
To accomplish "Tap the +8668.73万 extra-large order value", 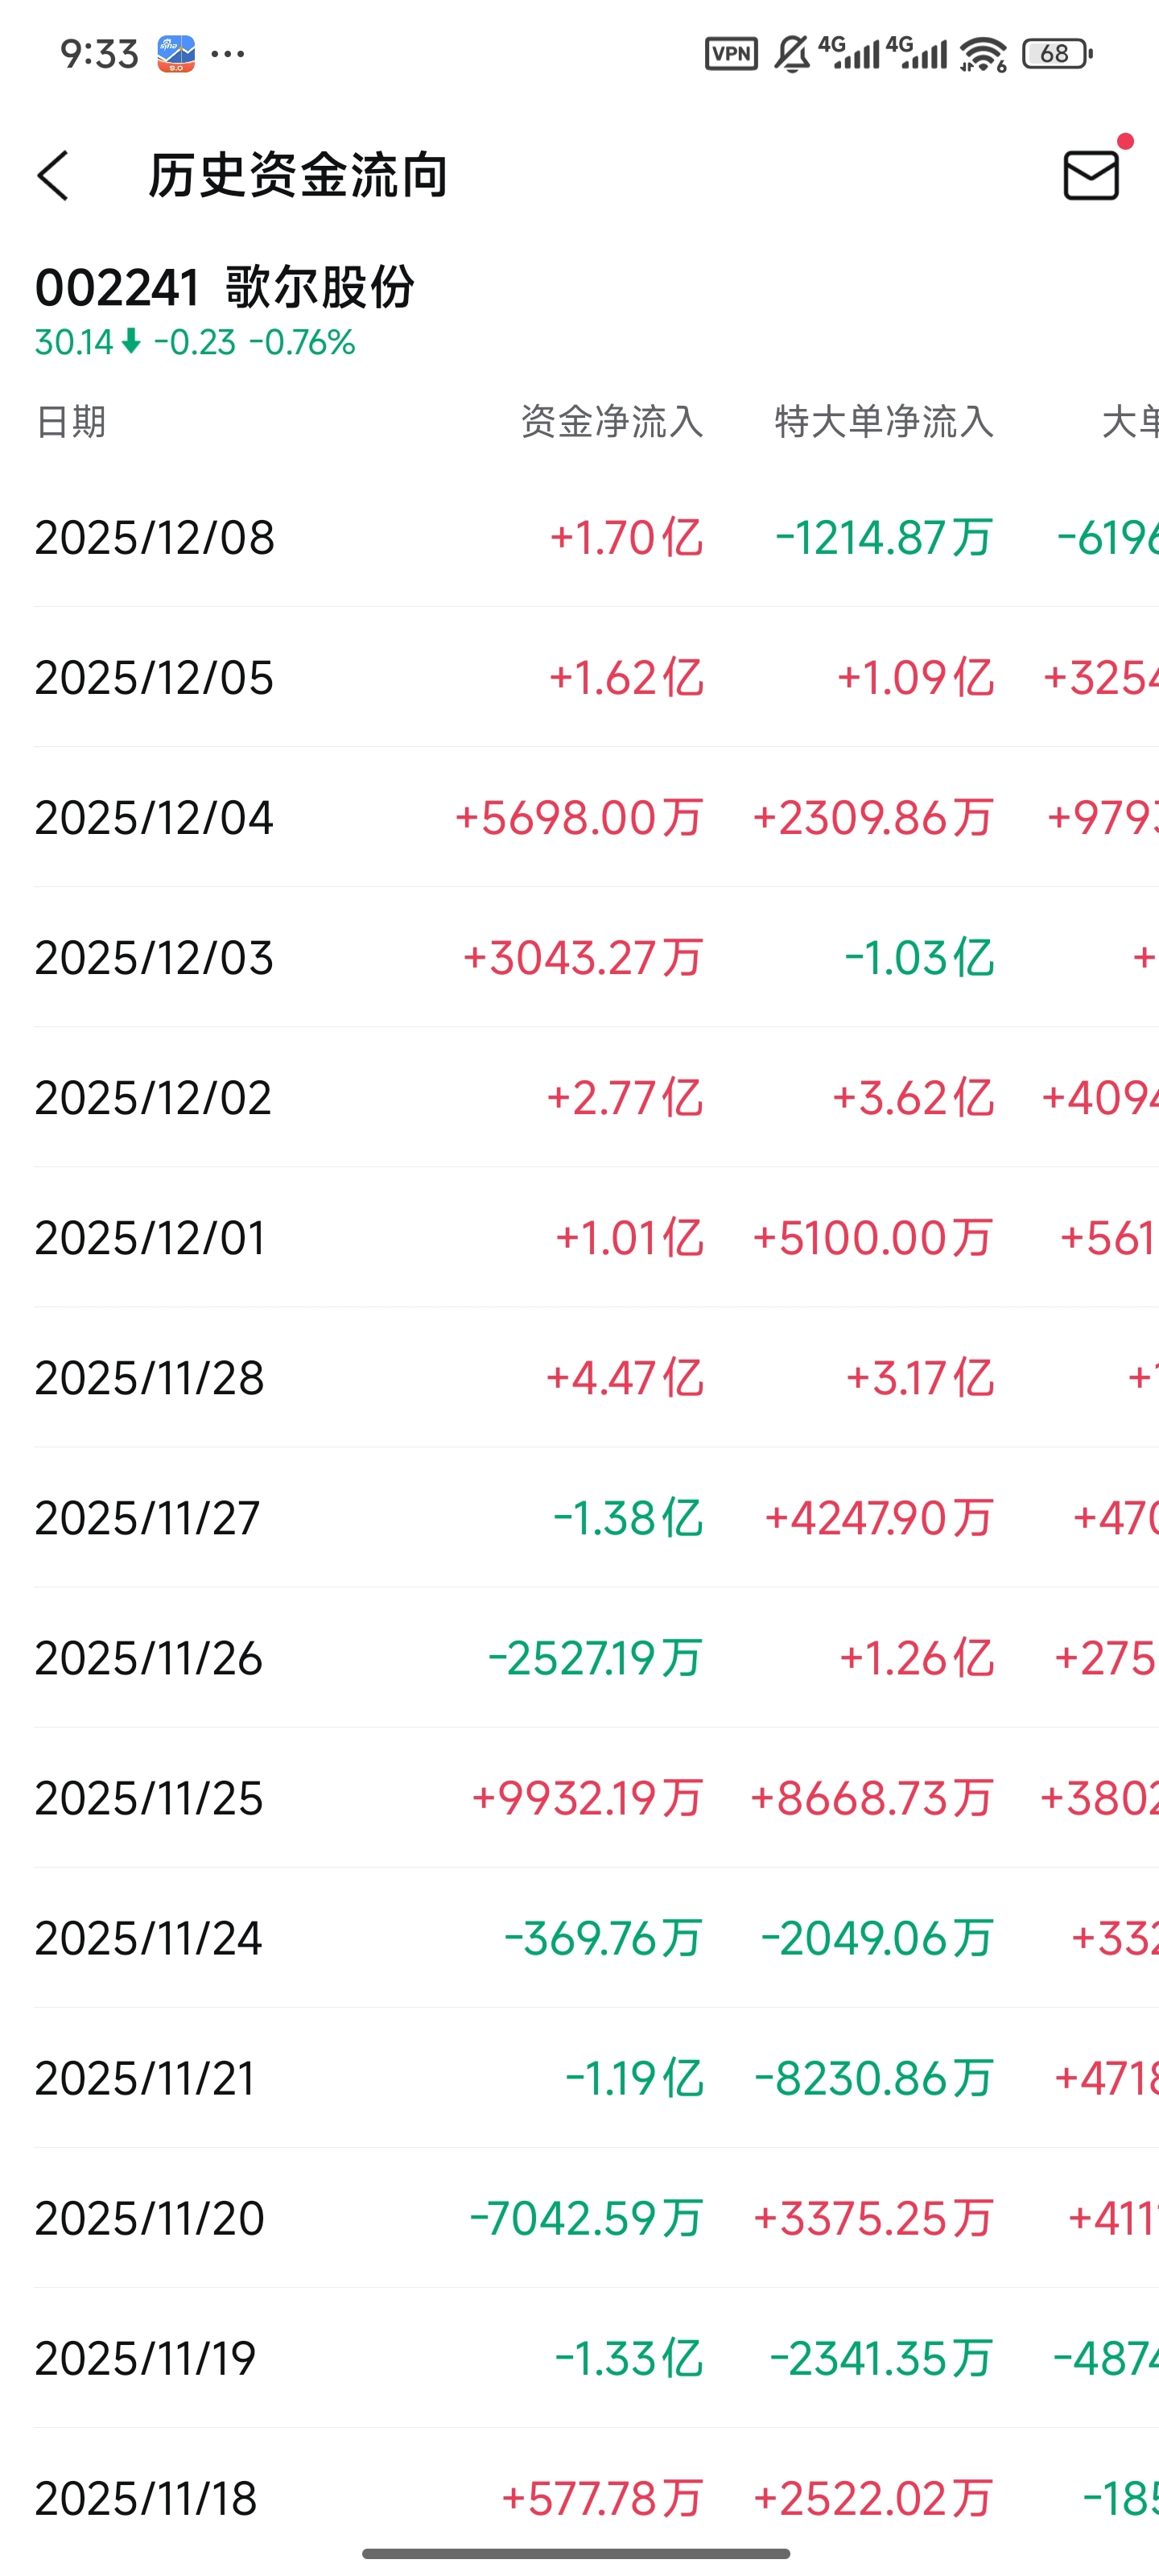I will click(872, 1798).
